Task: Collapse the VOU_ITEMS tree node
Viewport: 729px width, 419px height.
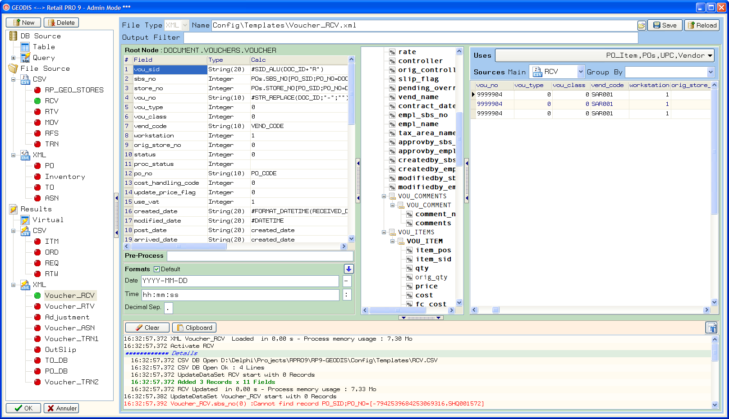Action: [384, 232]
